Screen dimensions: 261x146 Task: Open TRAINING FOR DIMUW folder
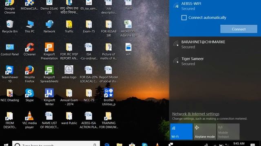[x=108, y=120]
